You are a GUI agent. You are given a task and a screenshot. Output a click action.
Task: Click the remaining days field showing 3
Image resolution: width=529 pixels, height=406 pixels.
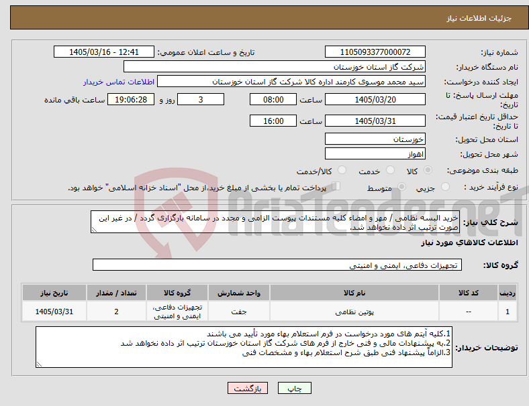pos(201,100)
